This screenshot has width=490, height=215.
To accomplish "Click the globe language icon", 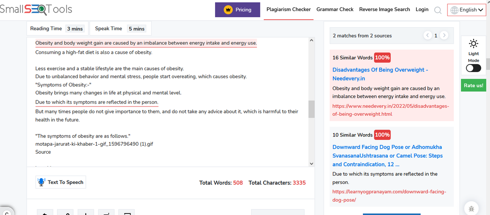I will click(454, 10).
